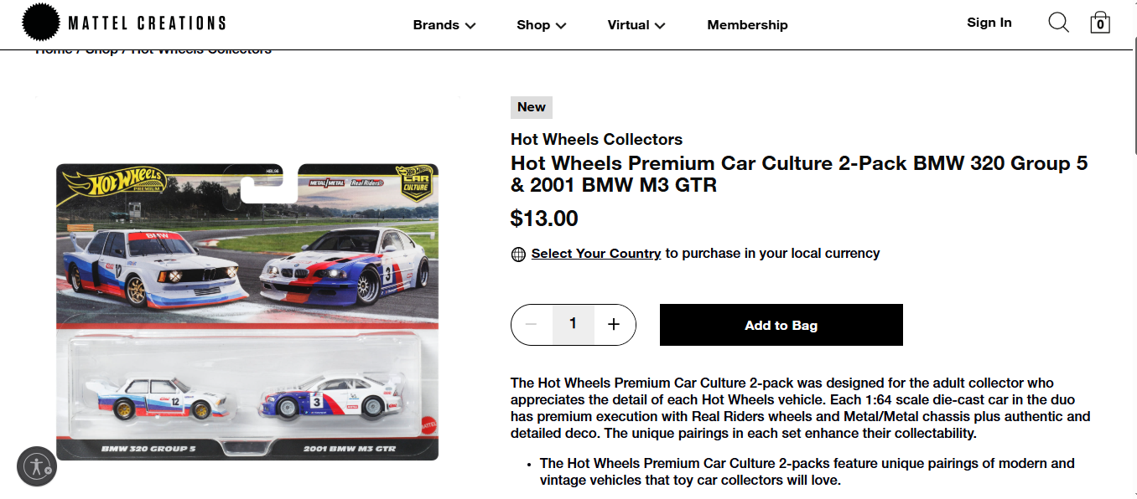Click the quantity input field
Screen dimensions: 1137x499
click(573, 324)
